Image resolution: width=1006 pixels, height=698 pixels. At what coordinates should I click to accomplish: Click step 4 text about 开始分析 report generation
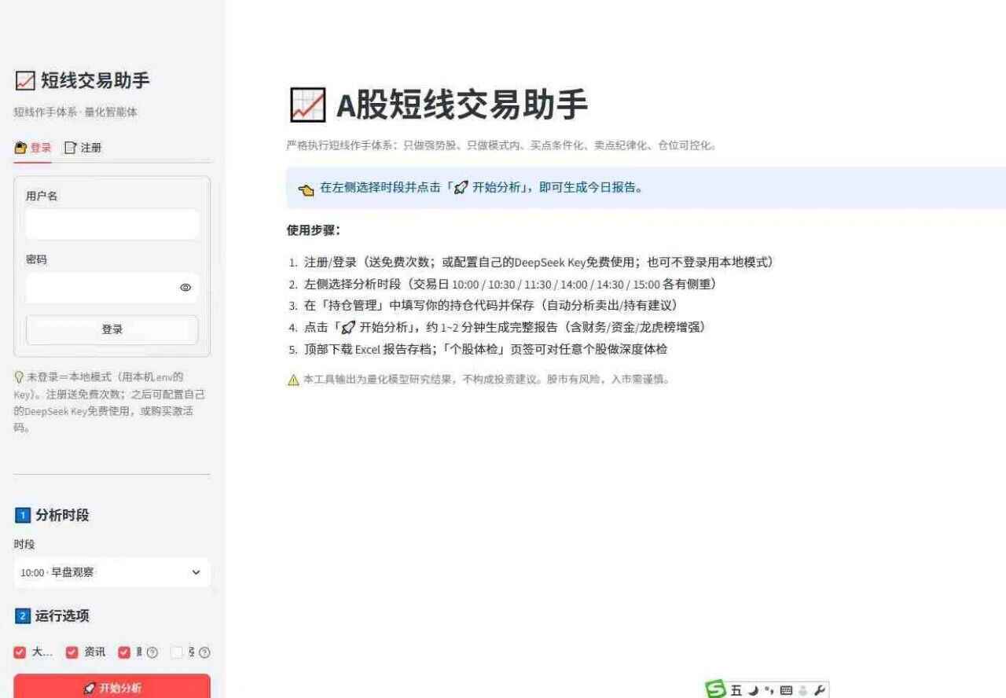[x=505, y=328]
